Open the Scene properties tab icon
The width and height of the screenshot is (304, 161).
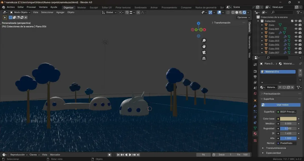click(x=255, y=88)
